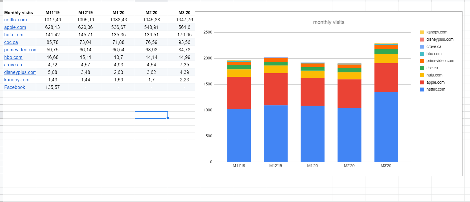Screen dimensions: 470x202
Task: Select cell with value 536,67
Action: click(x=119, y=27)
